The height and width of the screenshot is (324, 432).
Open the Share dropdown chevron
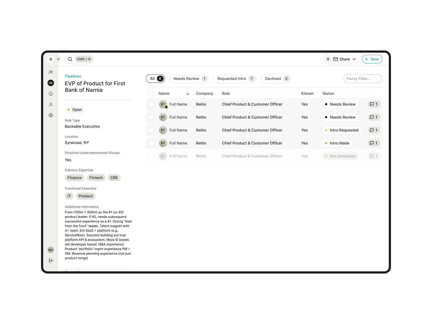[x=354, y=59]
